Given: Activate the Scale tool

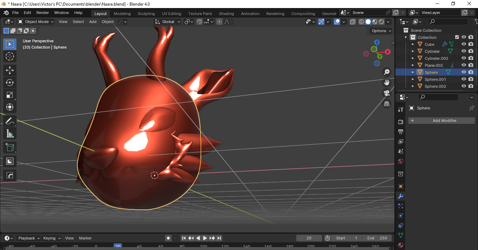Looking at the screenshot, I should [10, 95].
